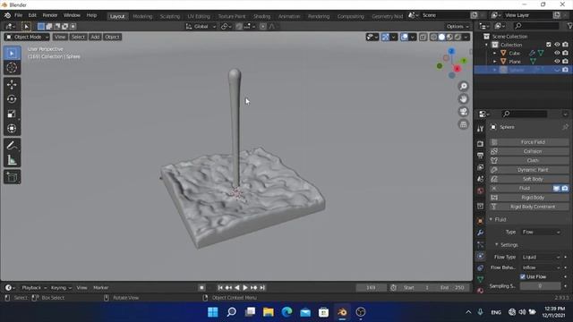
Task: Toggle Collection visibility eye in outliner
Action: (x=557, y=45)
